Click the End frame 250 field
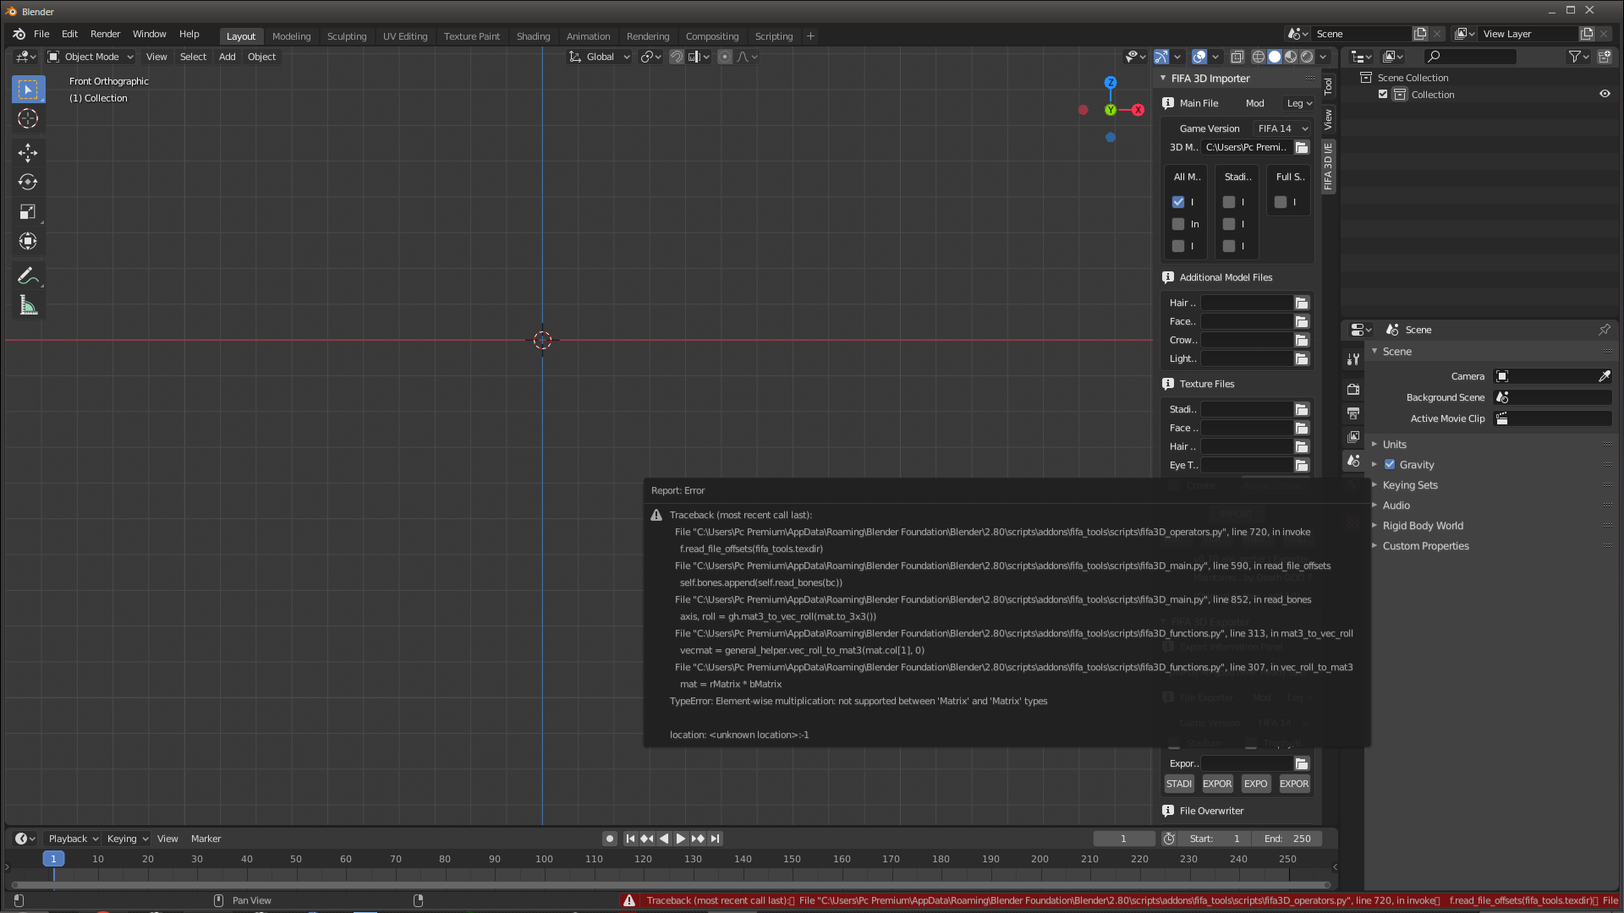1624x913 pixels. click(1287, 839)
